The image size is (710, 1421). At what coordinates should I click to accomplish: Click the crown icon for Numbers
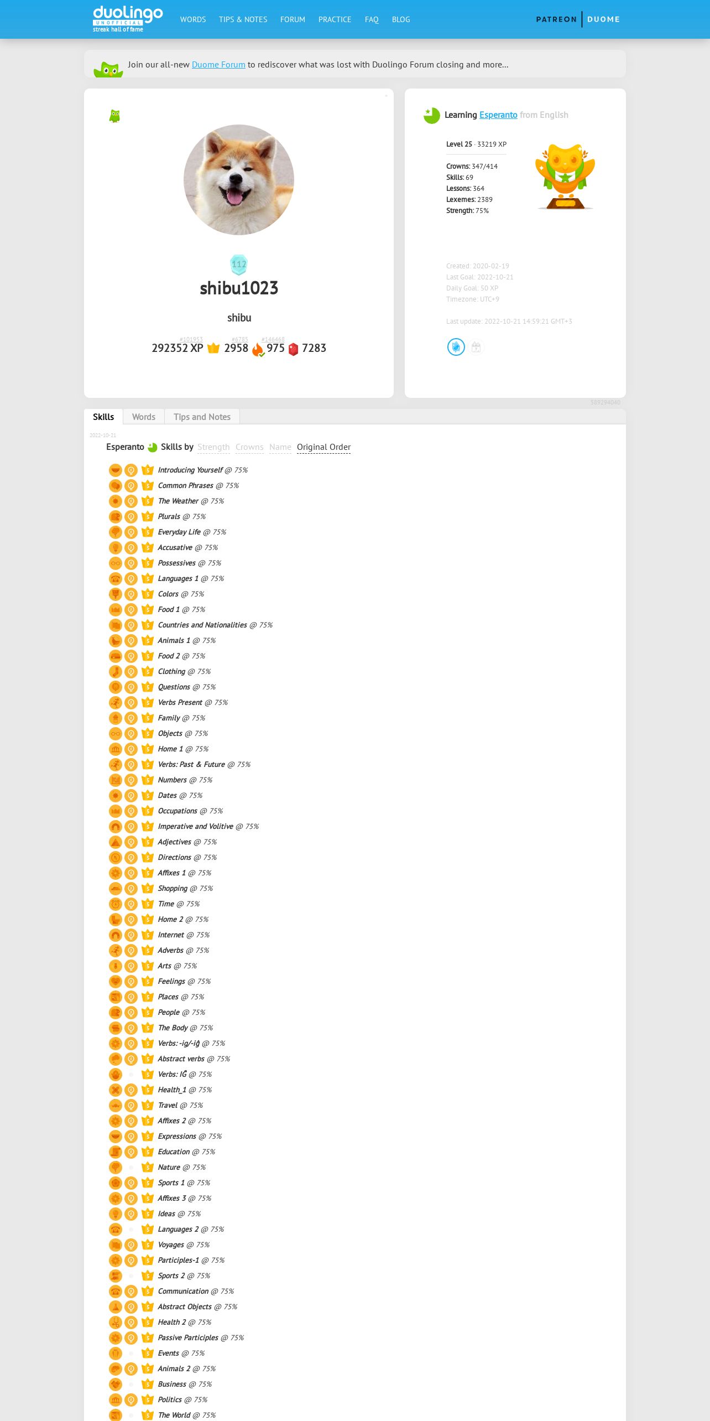pyautogui.click(x=148, y=780)
